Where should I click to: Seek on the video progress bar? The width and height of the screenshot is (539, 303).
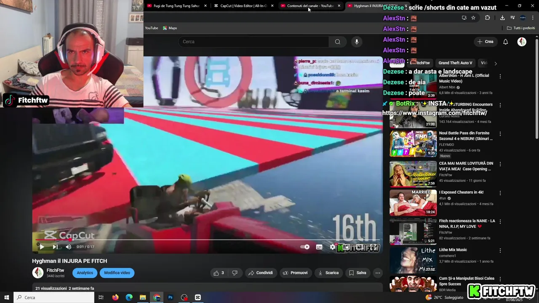[207, 240]
